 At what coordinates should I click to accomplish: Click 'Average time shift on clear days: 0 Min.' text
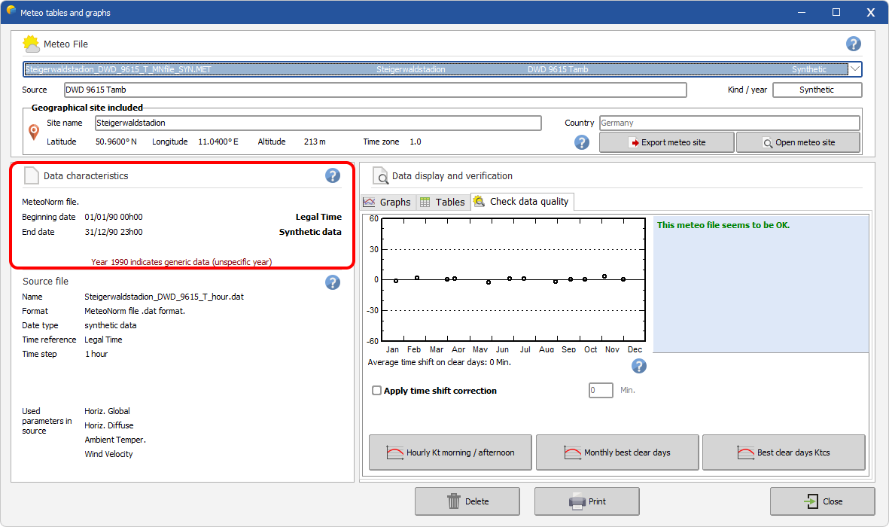pyautogui.click(x=440, y=362)
